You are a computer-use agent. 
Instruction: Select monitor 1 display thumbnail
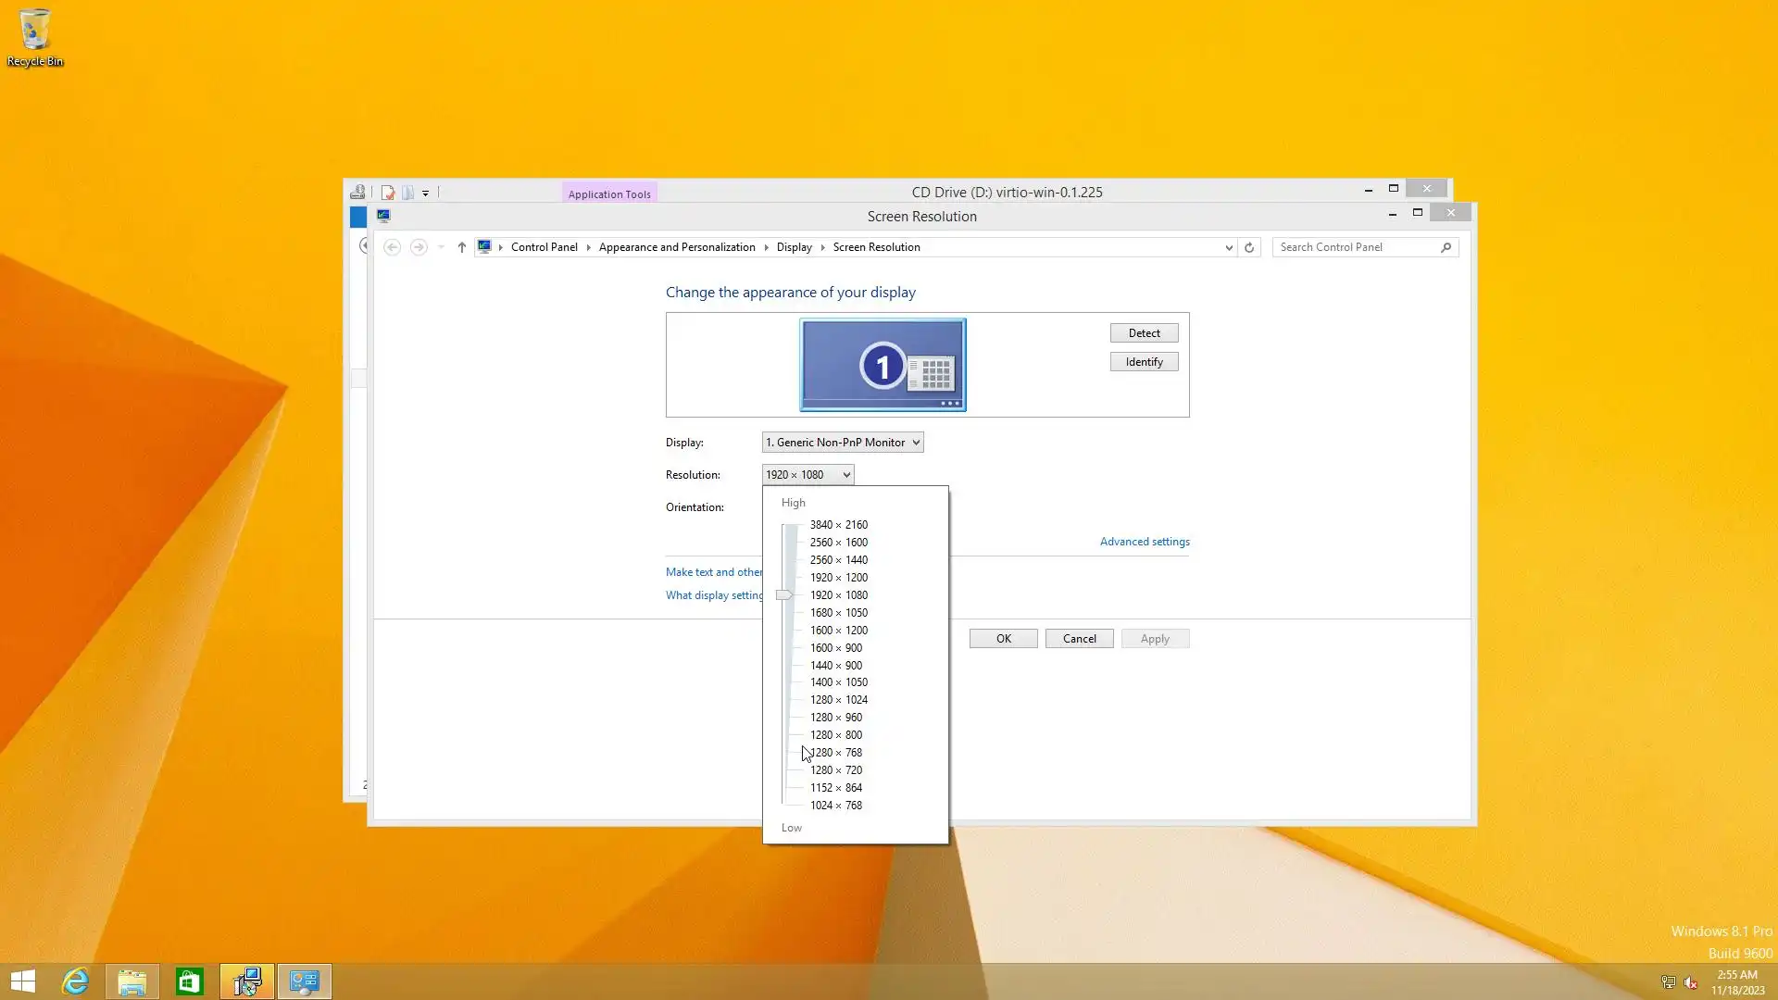883,365
